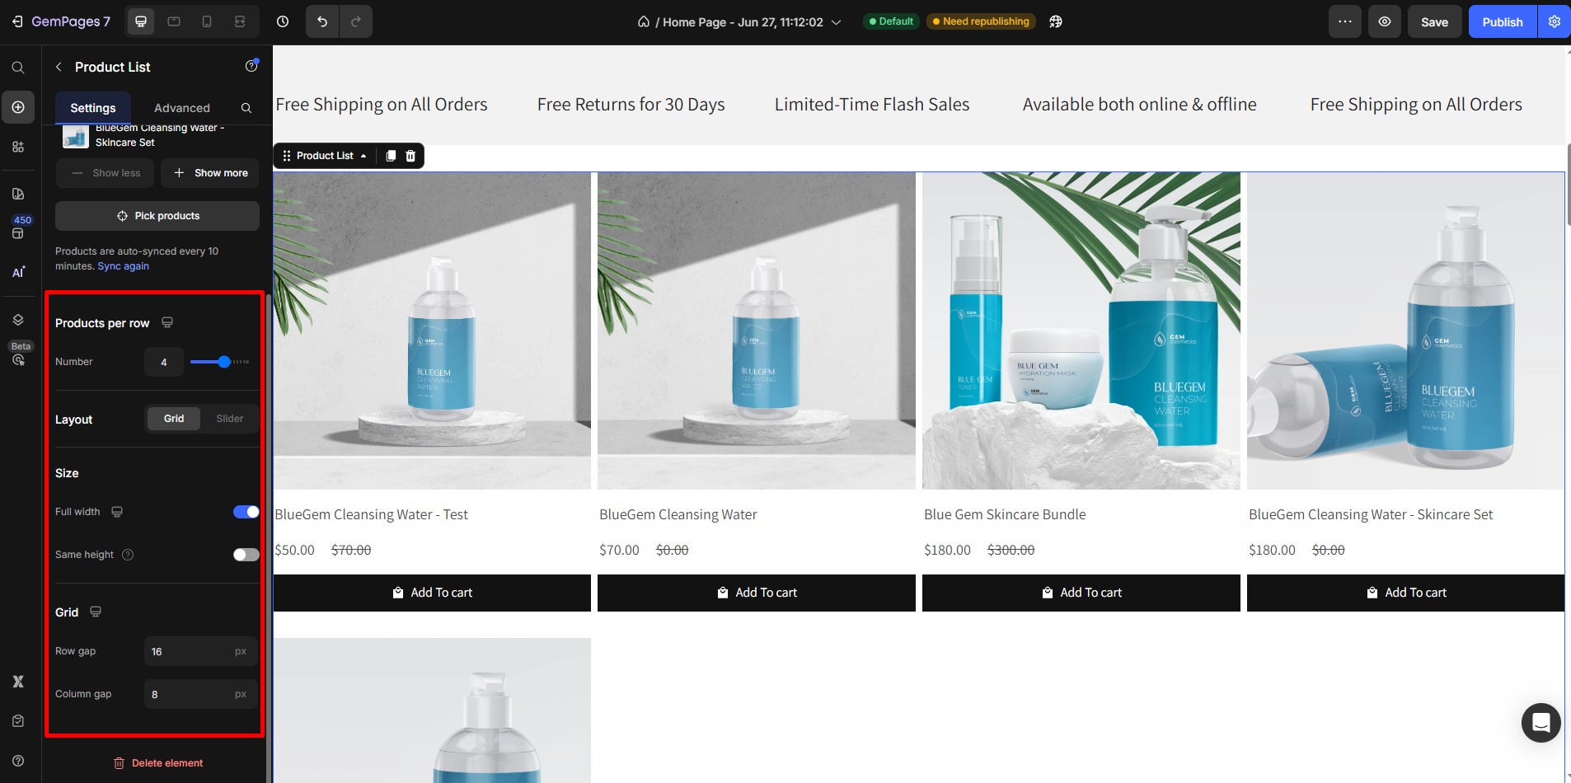Disable the Full width toggle
1571x783 pixels.
coord(246,512)
